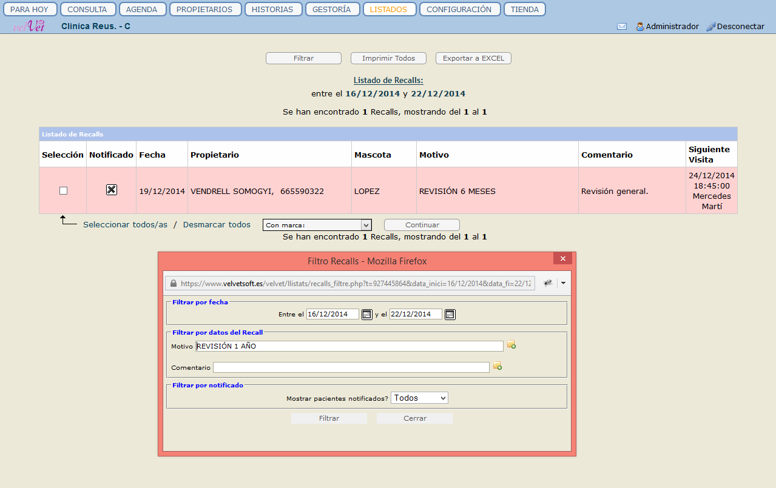Open the PROPIETARIOS tab
Image resolution: width=776 pixels, height=488 pixels.
(204, 9)
